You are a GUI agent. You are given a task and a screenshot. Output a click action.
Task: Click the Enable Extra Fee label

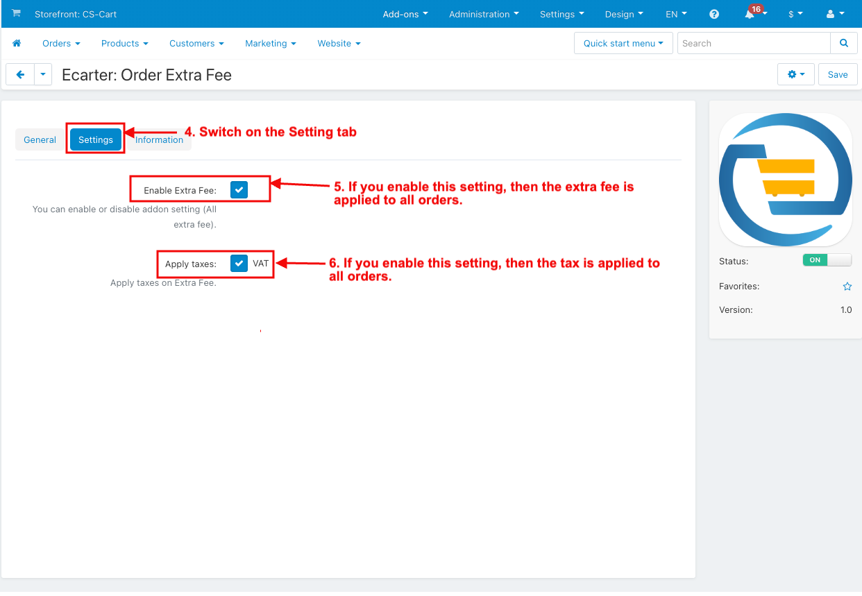(x=180, y=190)
